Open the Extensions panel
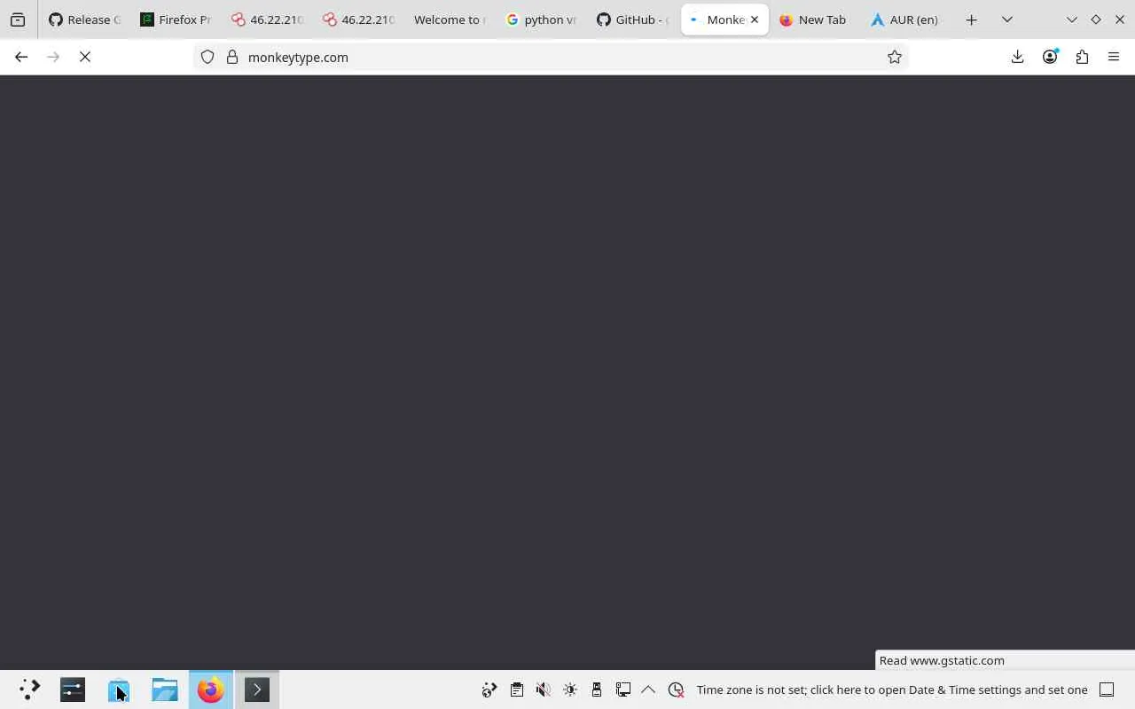Screen dimensions: 1135x709 (1082, 57)
